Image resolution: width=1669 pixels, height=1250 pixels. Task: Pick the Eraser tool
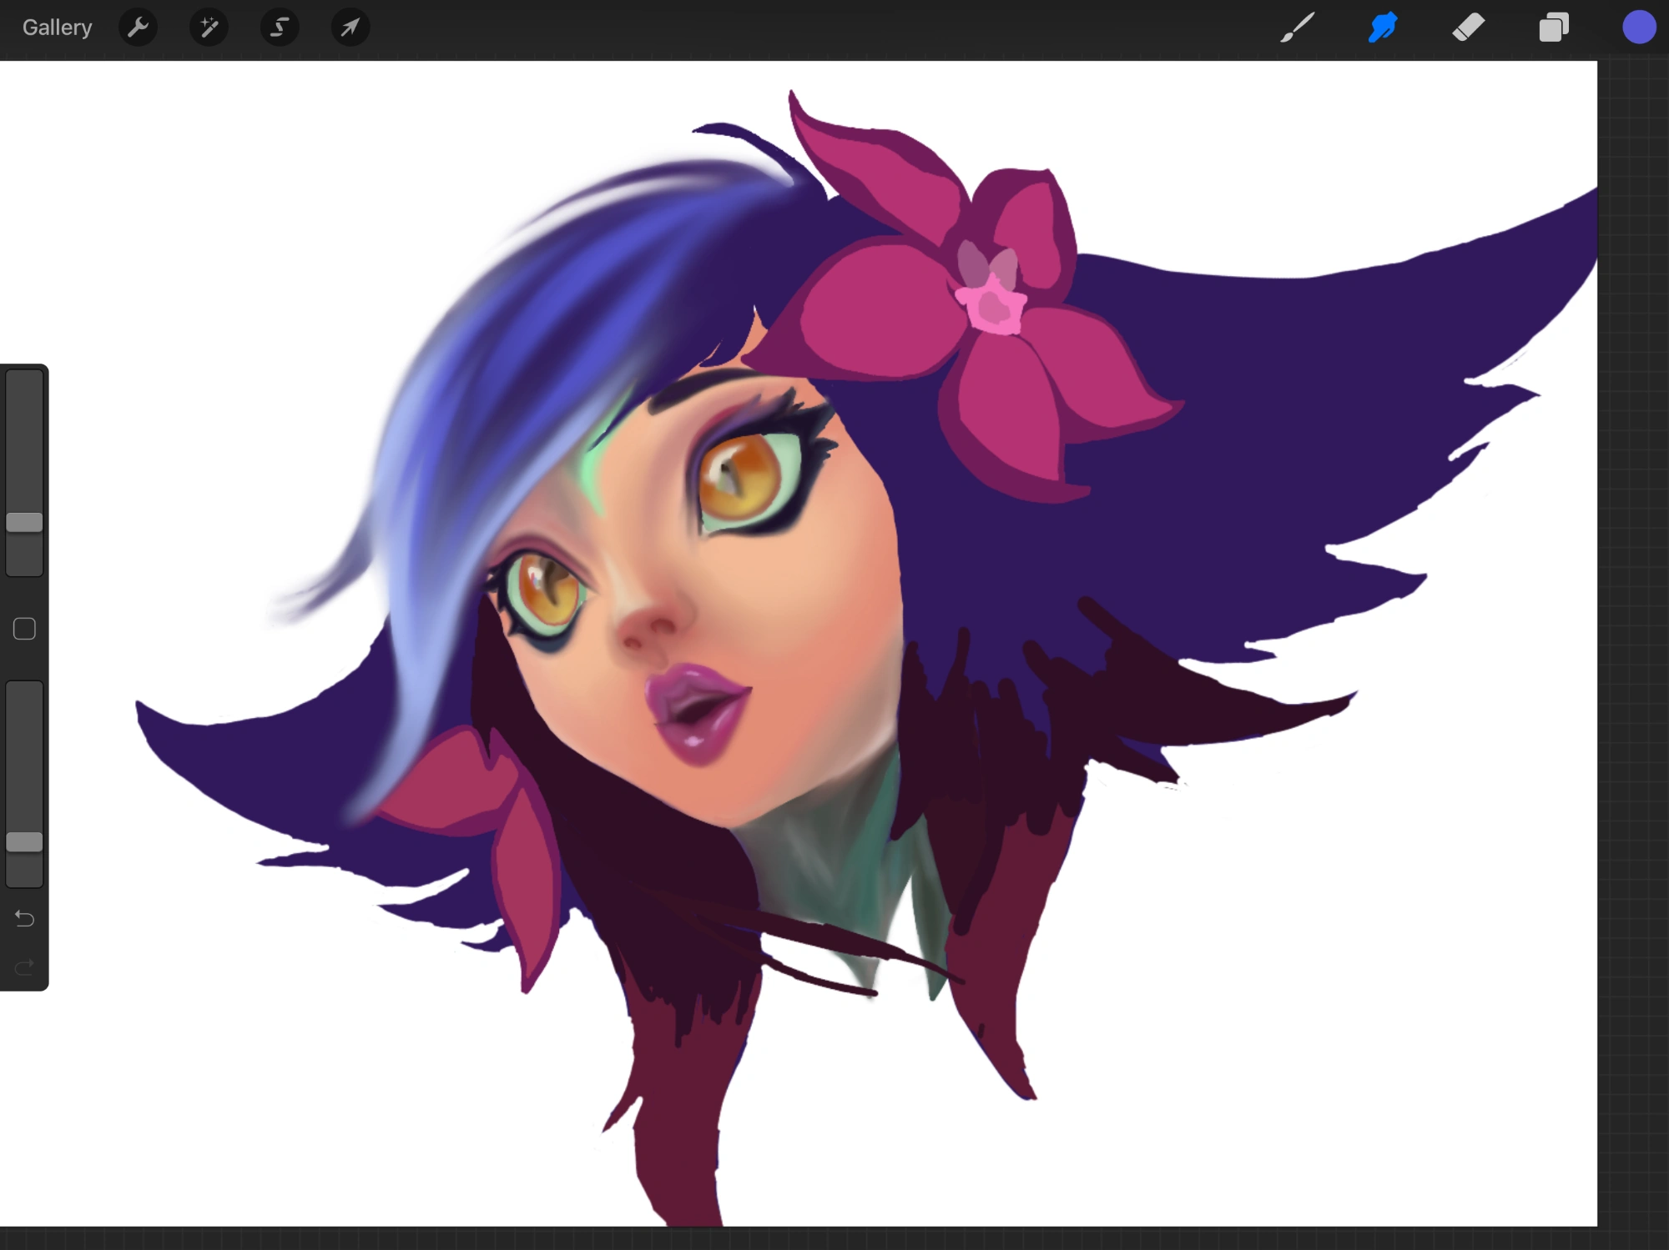(1470, 28)
